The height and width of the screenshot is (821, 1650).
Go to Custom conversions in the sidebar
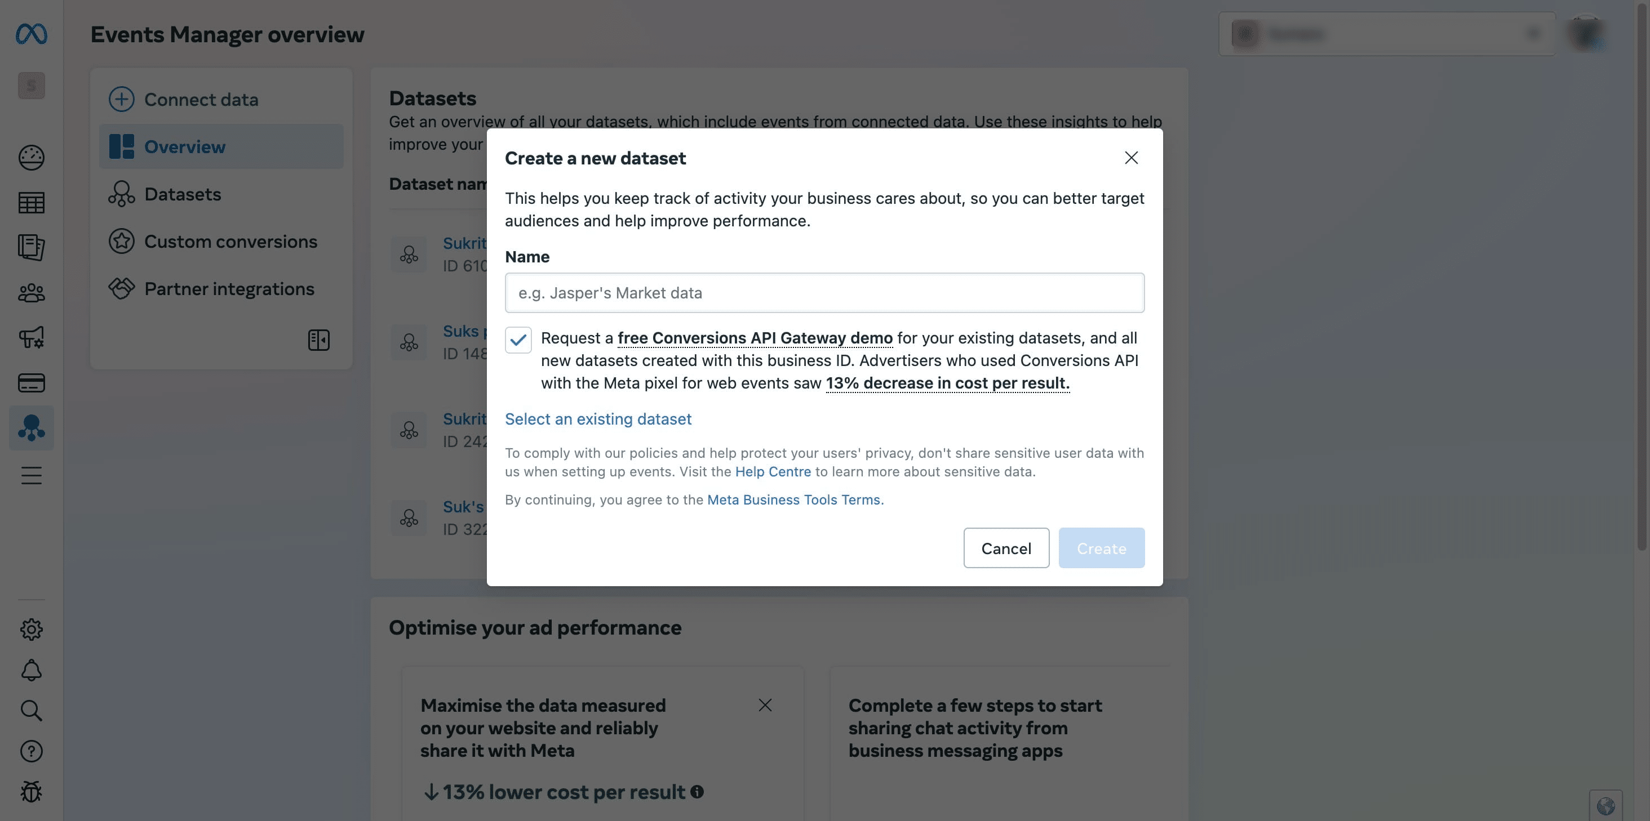point(230,241)
